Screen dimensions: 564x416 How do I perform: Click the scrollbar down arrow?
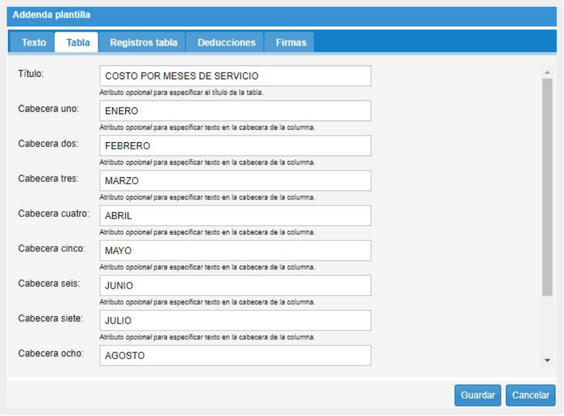547,360
